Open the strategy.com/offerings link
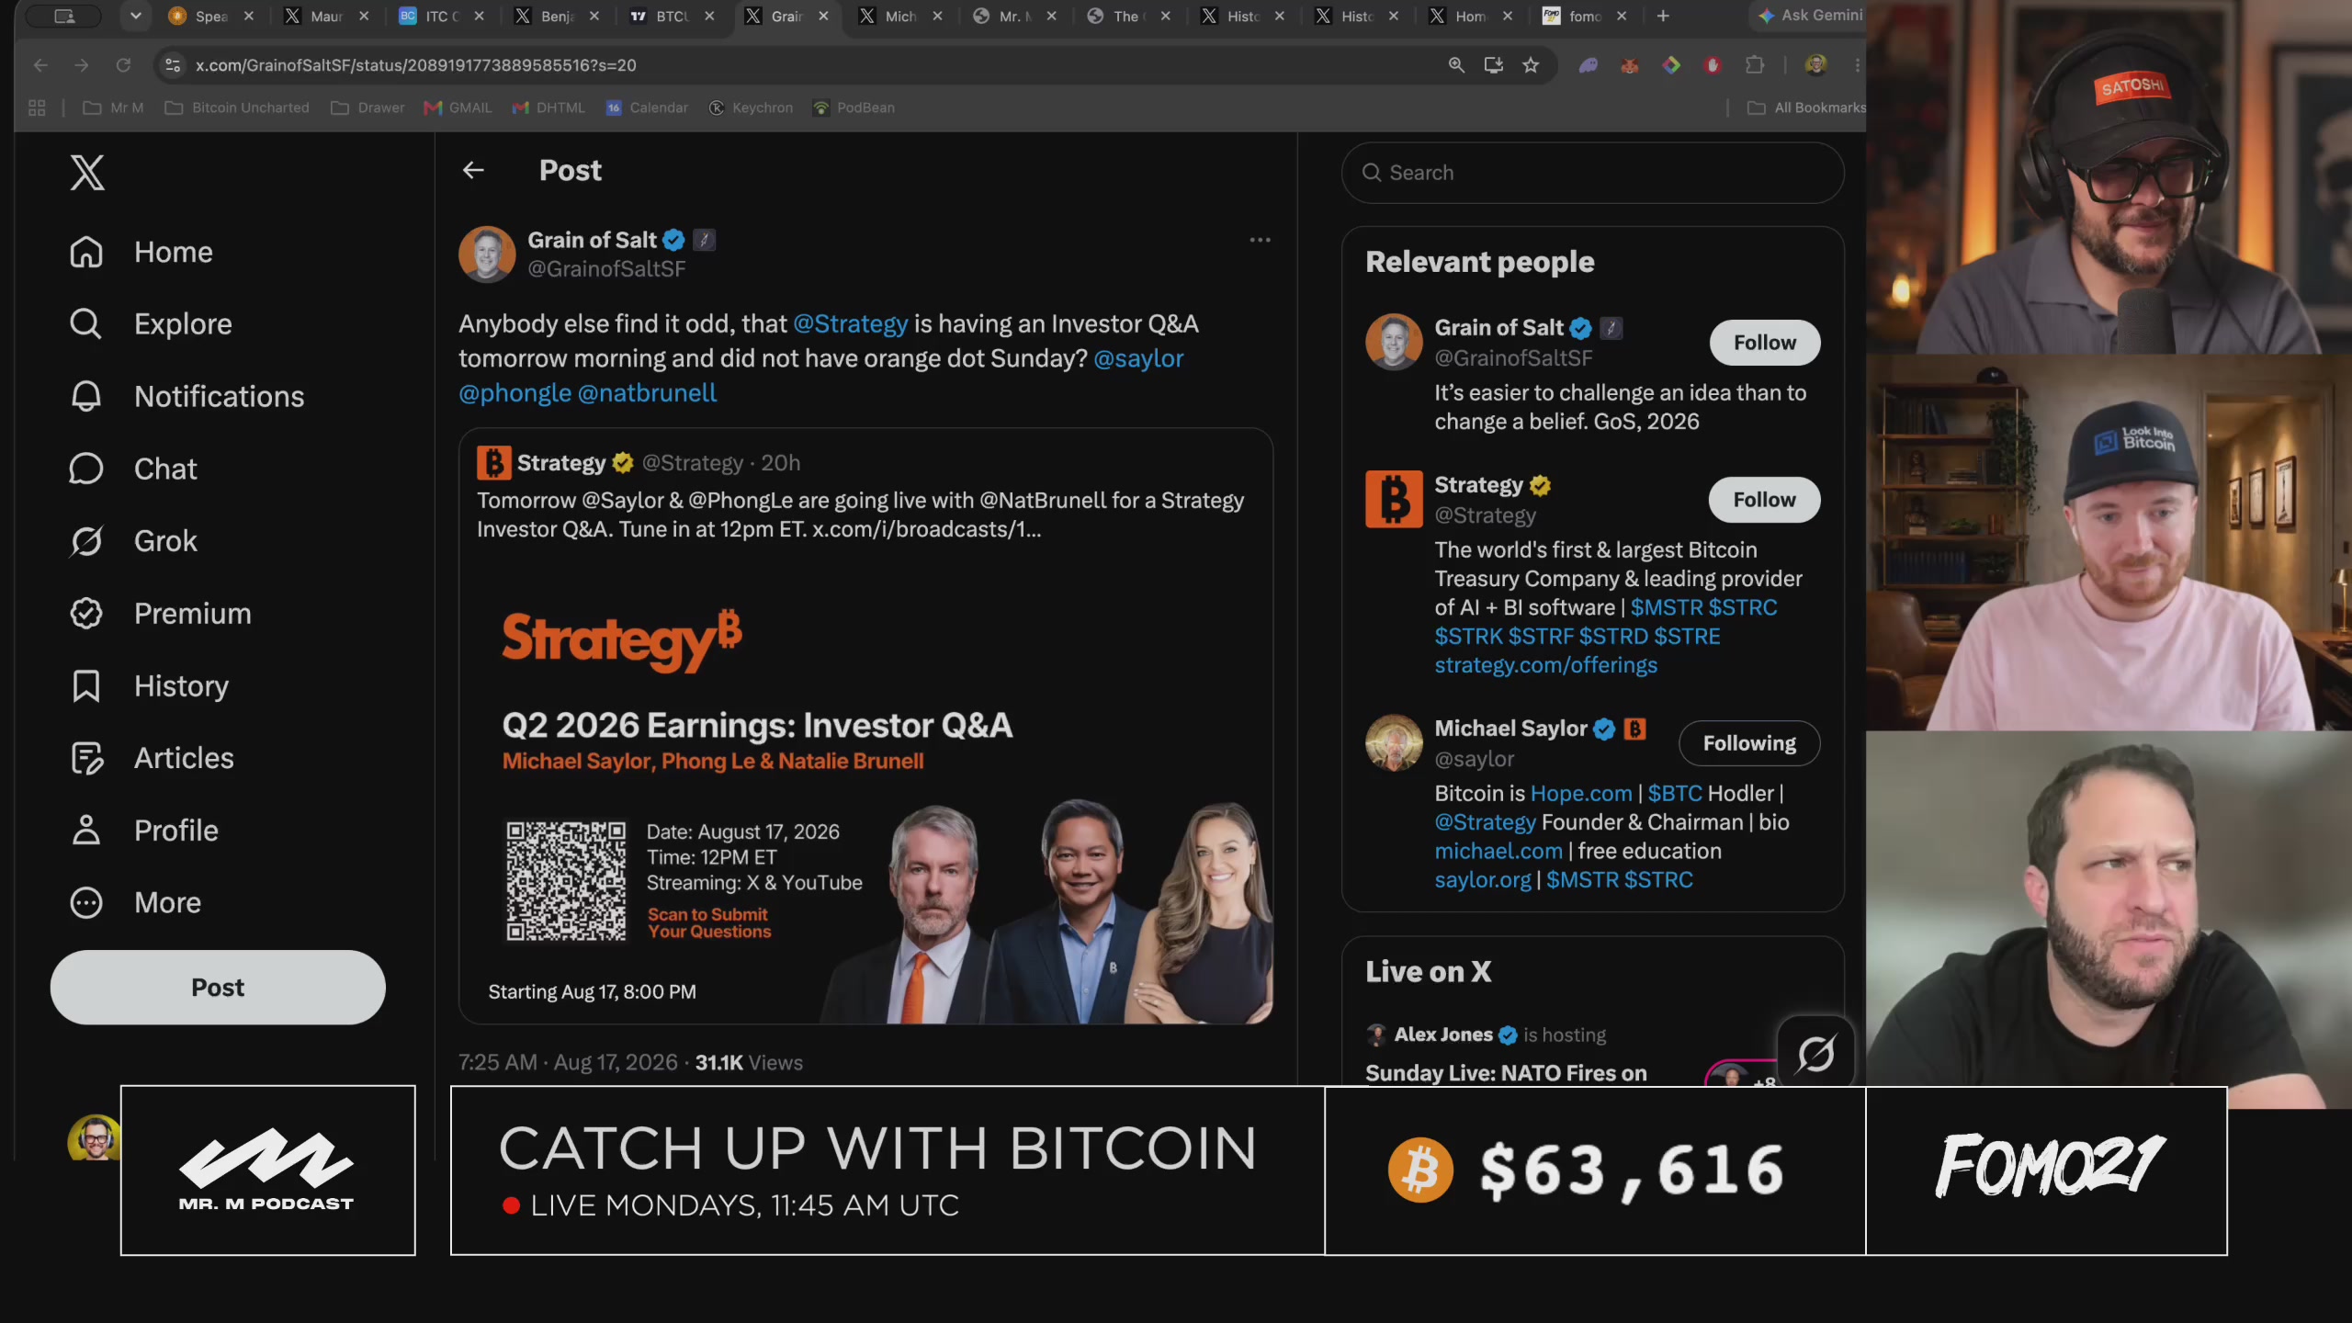Screen dimensions: 2352x1323 (1546, 665)
